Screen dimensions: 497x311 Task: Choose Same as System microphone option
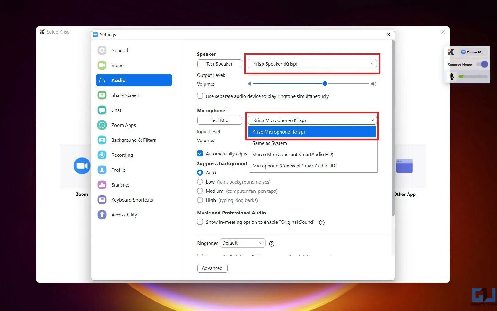[312, 143]
